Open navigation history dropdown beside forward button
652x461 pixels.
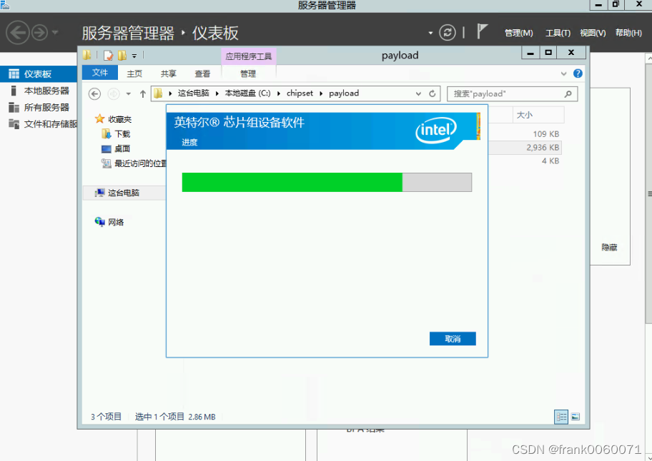coord(56,32)
